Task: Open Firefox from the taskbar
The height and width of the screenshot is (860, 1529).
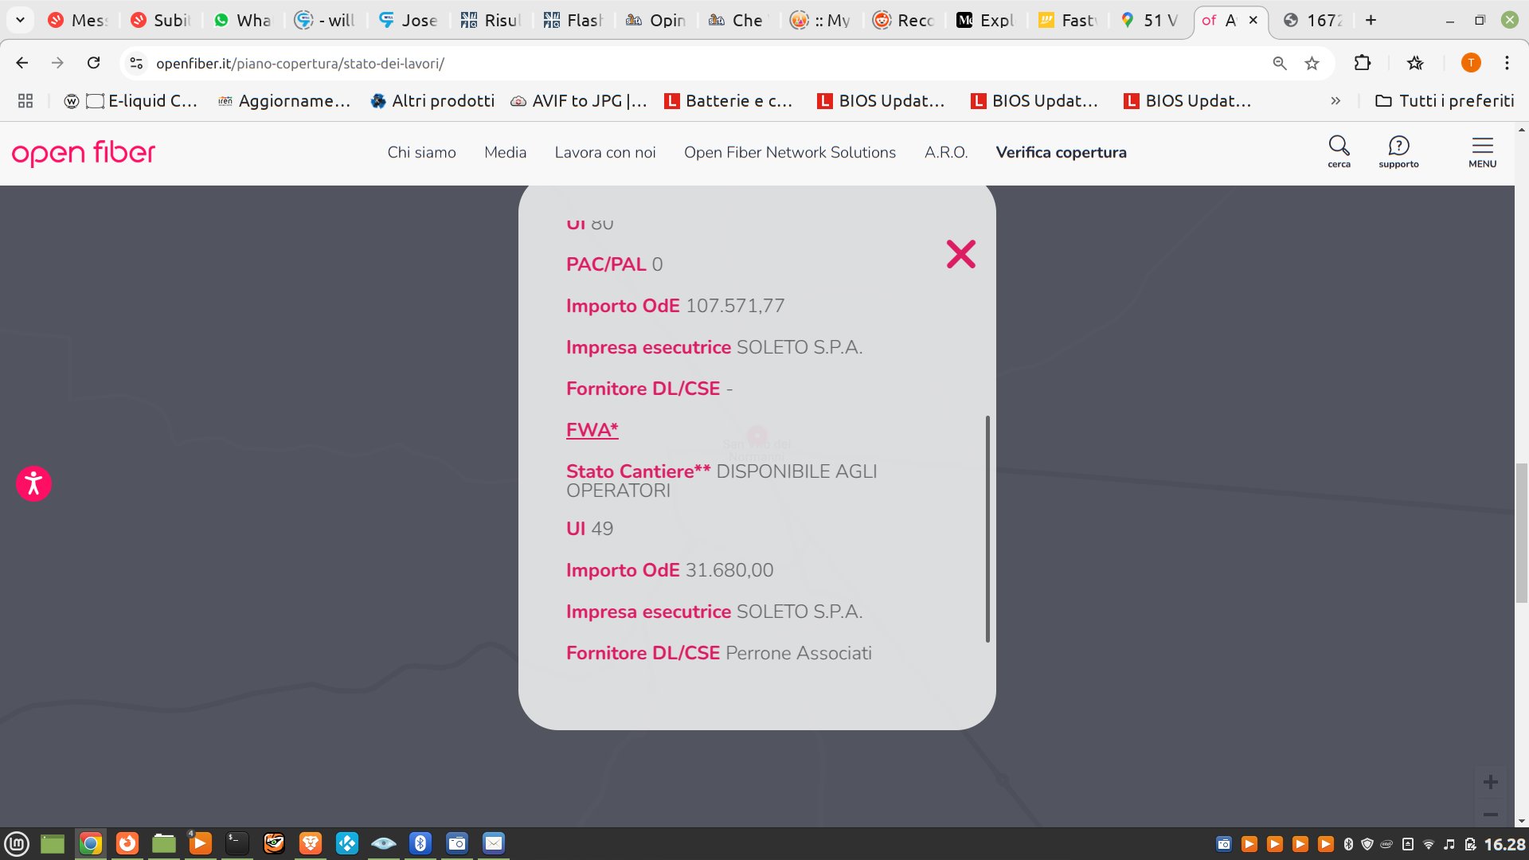Action: pyautogui.click(x=127, y=844)
